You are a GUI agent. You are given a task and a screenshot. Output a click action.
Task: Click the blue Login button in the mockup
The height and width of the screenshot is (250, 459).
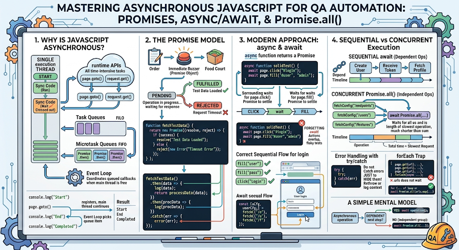point(300,215)
